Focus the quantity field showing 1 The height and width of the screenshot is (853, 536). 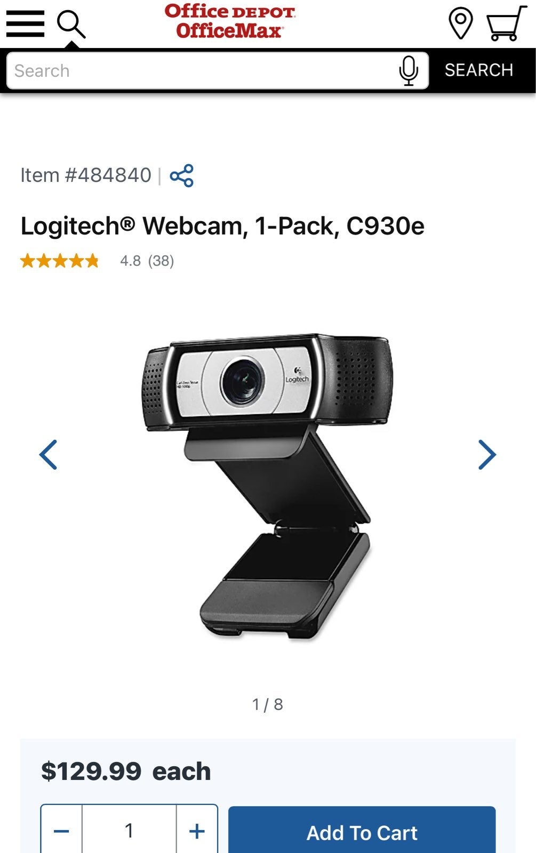129,830
